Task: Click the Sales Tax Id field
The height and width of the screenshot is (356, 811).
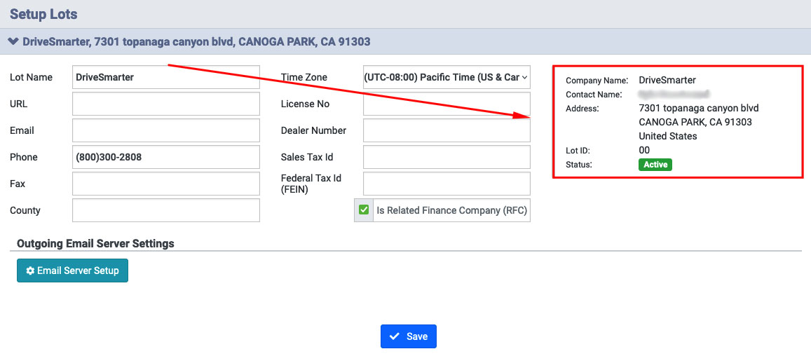Action: coord(447,157)
